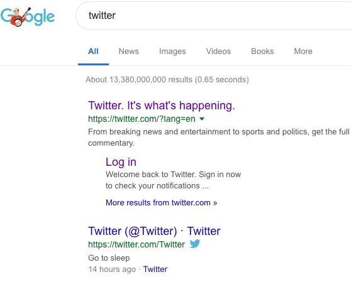
Task: Click the Google doodle logo
Action: [x=28, y=17]
